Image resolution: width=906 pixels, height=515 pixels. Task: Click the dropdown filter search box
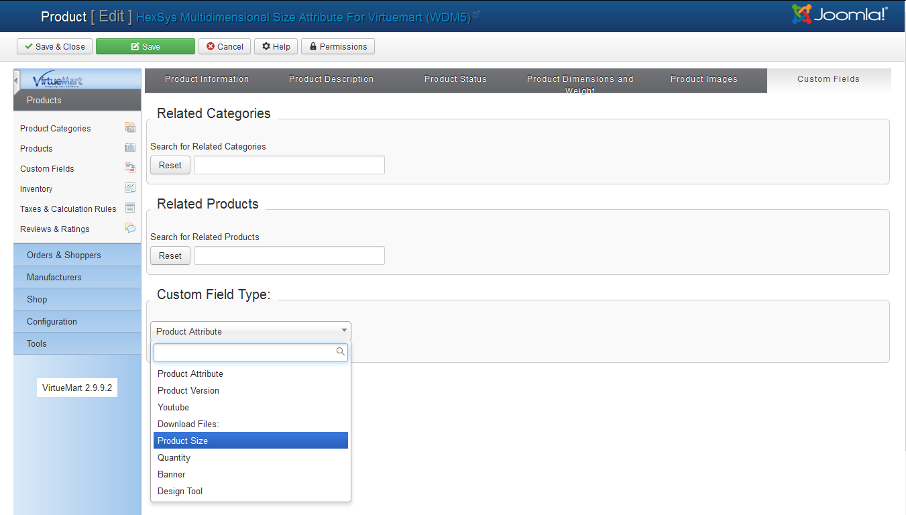tap(245, 352)
